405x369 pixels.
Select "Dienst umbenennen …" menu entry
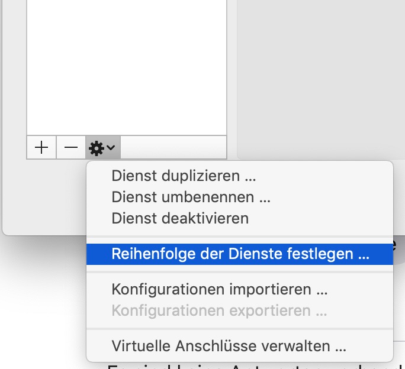coord(191,197)
